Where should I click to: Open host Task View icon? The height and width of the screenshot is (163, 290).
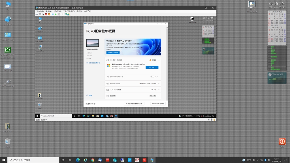coord(70,160)
